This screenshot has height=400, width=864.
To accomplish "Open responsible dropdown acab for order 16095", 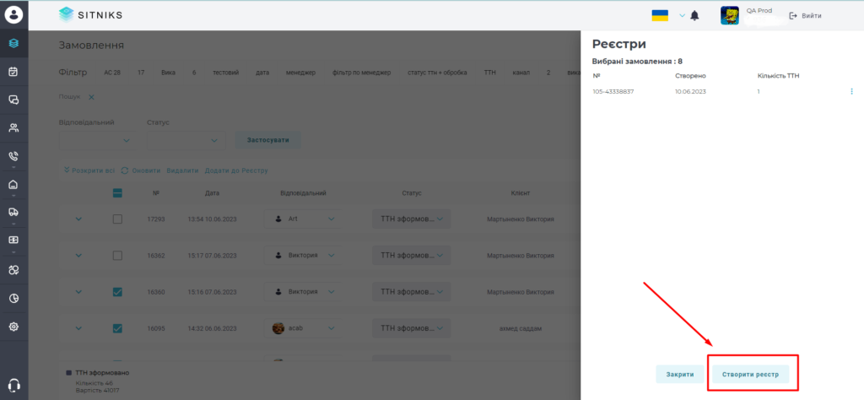I will 303,328.
